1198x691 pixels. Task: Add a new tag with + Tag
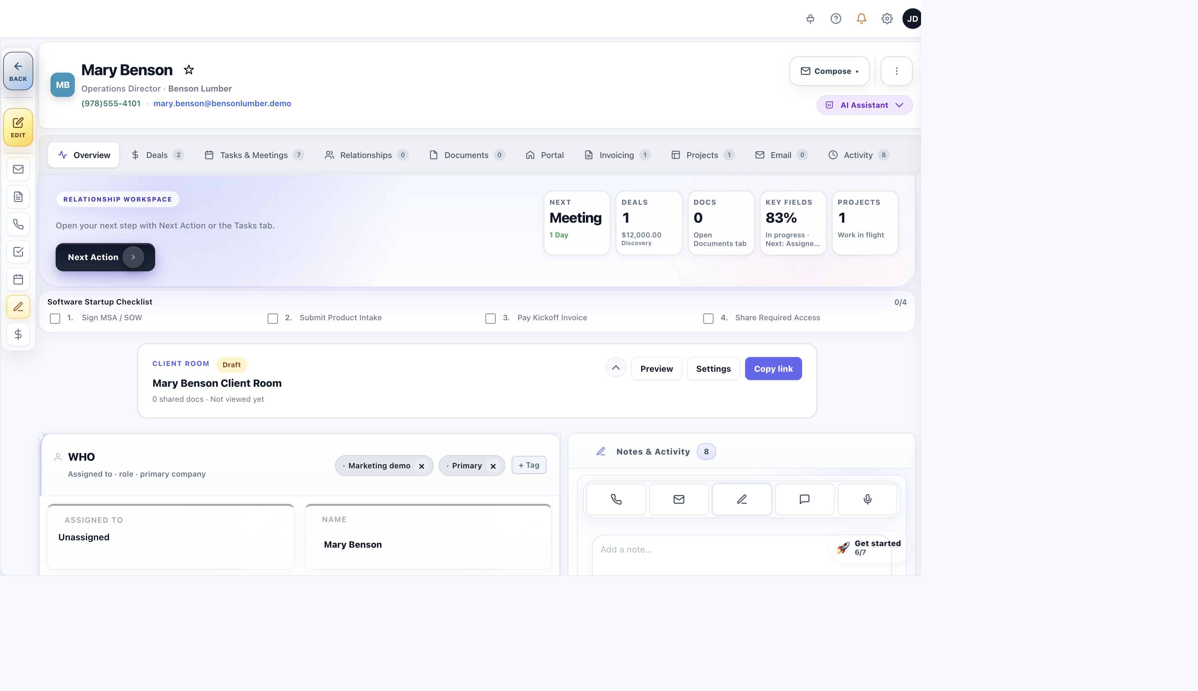pos(529,465)
